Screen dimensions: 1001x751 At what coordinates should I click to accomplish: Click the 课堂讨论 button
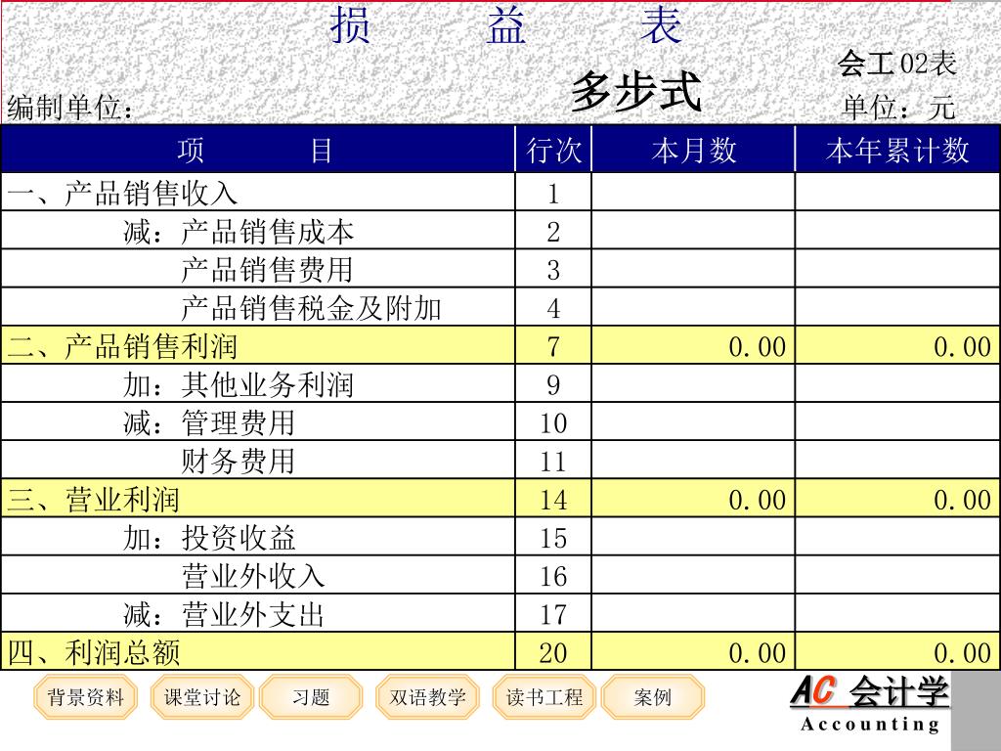(202, 696)
